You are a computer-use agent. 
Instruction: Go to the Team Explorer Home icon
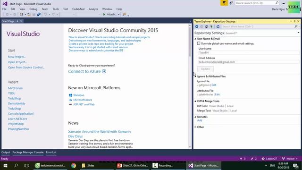[x=207, y=26]
